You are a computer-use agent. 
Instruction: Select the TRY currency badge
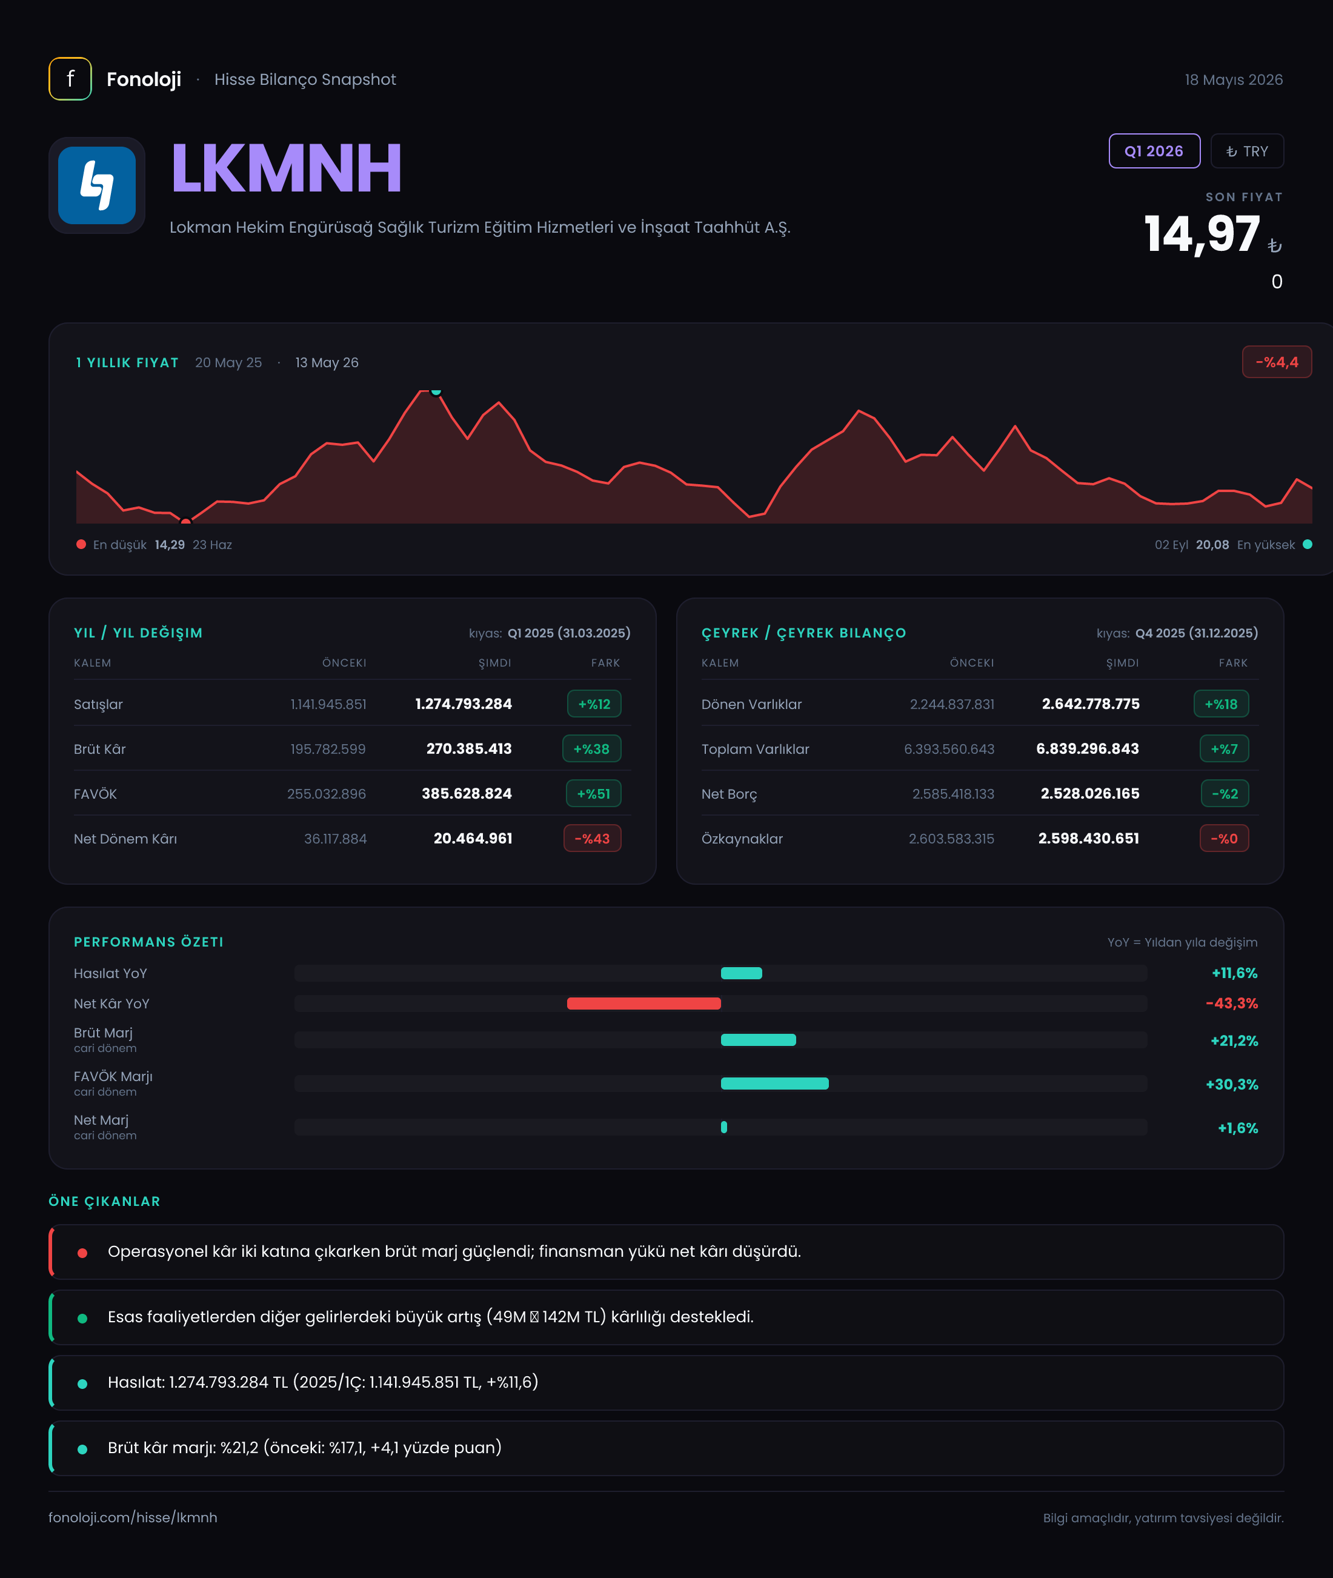click(1247, 151)
